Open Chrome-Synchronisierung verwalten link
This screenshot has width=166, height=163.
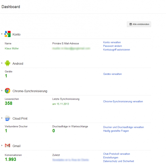click(x=123, y=101)
